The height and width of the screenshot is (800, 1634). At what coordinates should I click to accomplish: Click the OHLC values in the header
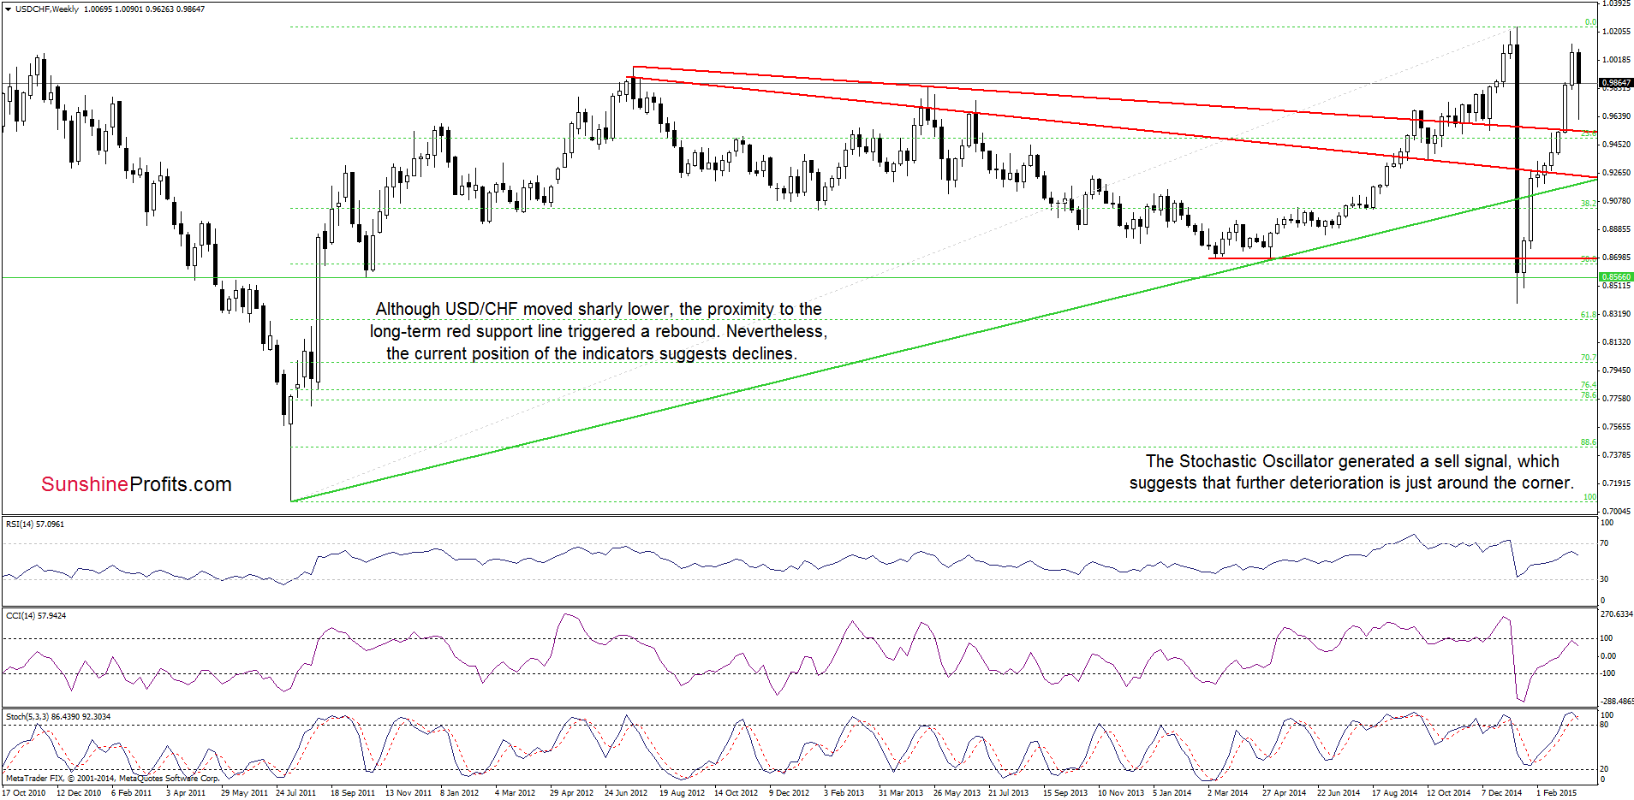click(x=145, y=9)
